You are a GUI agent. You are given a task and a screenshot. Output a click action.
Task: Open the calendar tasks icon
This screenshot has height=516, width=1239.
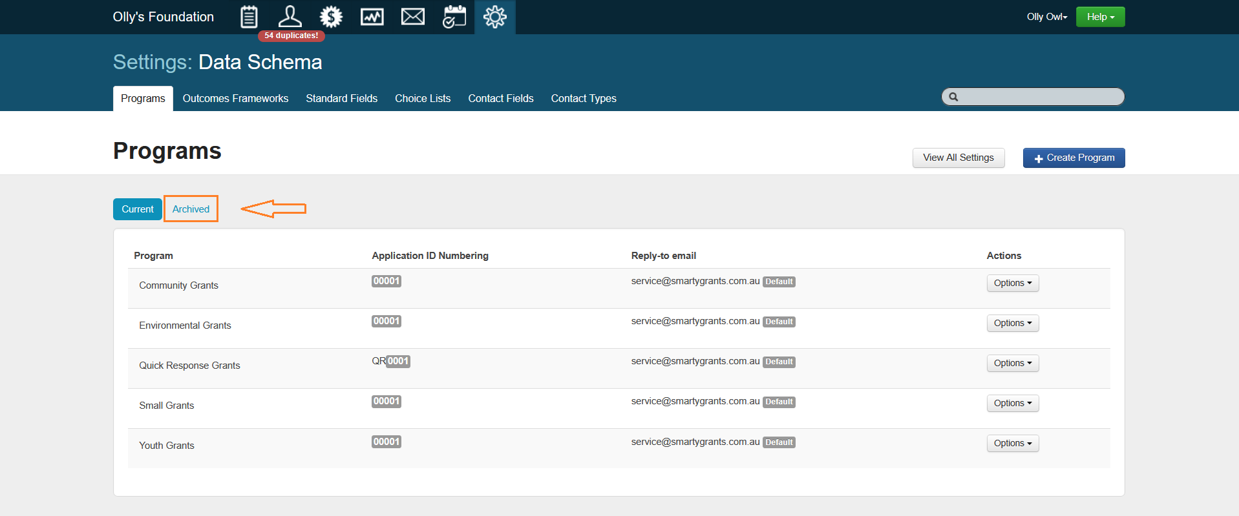(x=454, y=17)
